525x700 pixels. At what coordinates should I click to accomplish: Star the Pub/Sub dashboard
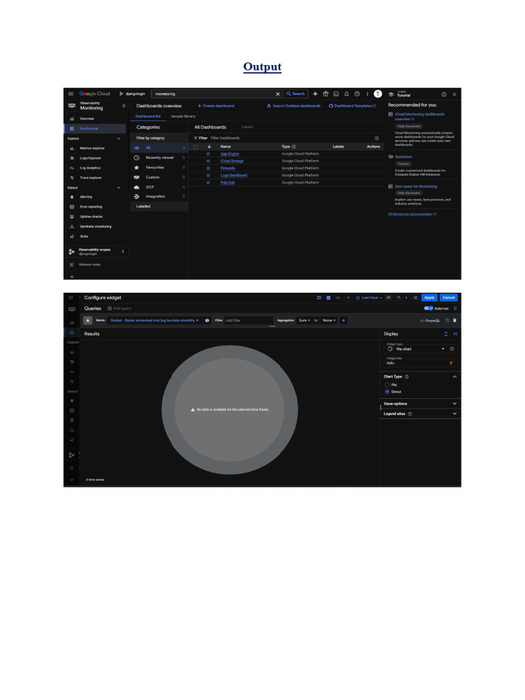(208, 182)
